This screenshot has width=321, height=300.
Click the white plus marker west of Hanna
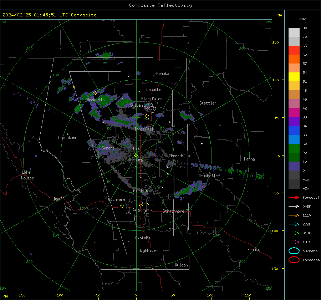pos(202,143)
